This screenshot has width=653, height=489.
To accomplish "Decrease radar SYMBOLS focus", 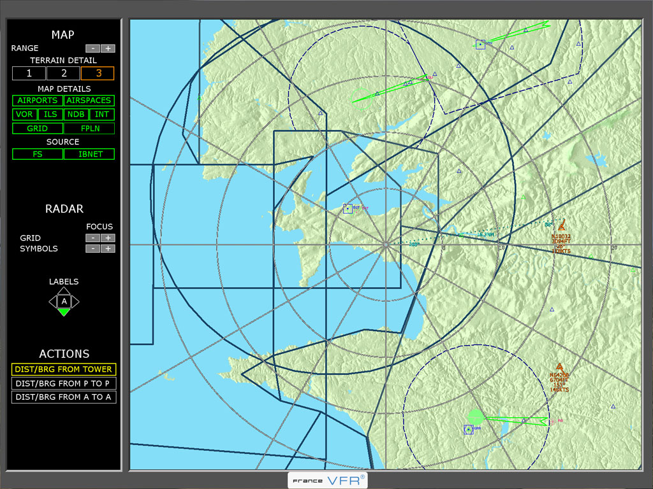I will (92, 249).
